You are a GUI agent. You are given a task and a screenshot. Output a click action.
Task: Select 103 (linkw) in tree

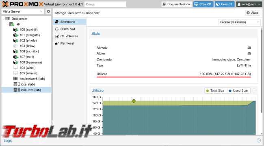[x=28, y=46]
